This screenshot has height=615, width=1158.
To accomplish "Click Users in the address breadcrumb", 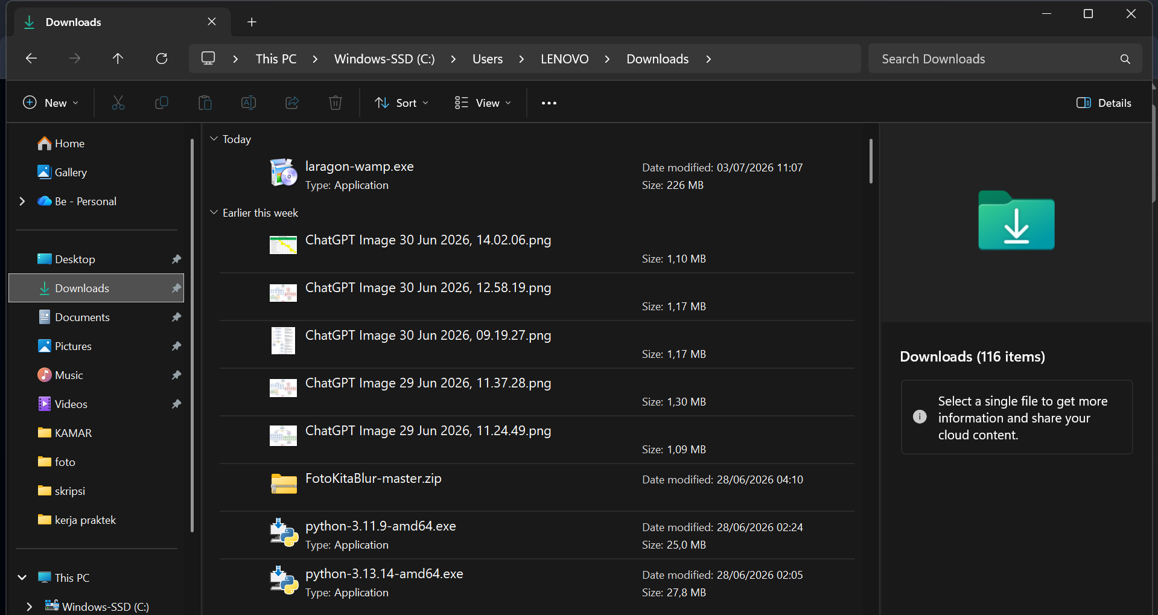I will click(488, 59).
